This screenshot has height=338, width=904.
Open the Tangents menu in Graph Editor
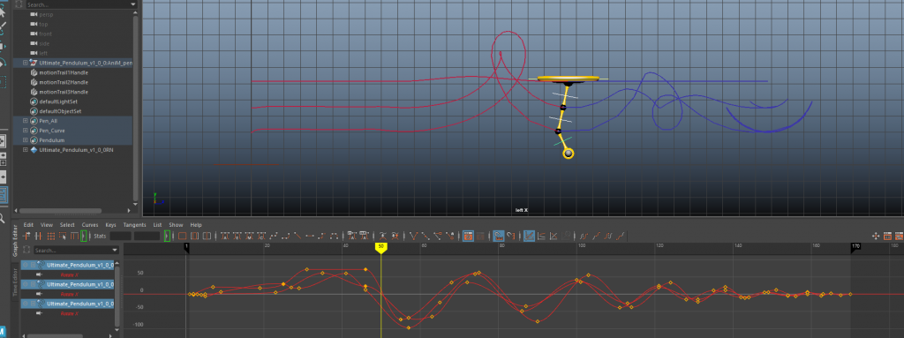tap(134, 224)
